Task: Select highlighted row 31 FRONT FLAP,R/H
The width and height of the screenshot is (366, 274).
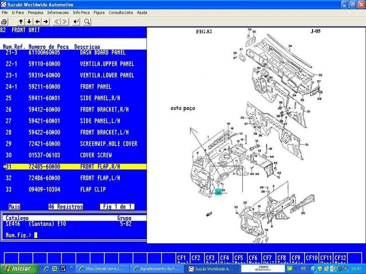Action: pos(73,167)
